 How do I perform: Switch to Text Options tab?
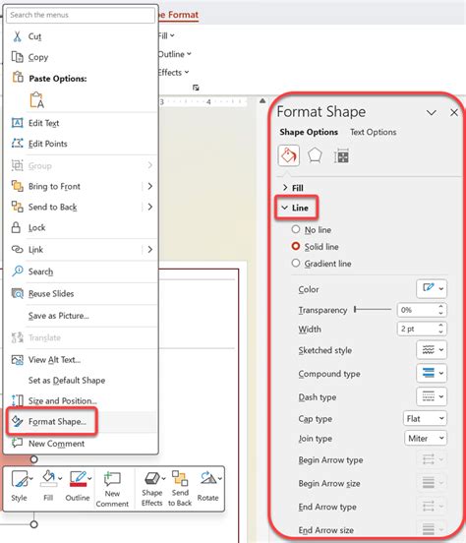point(373,132)
